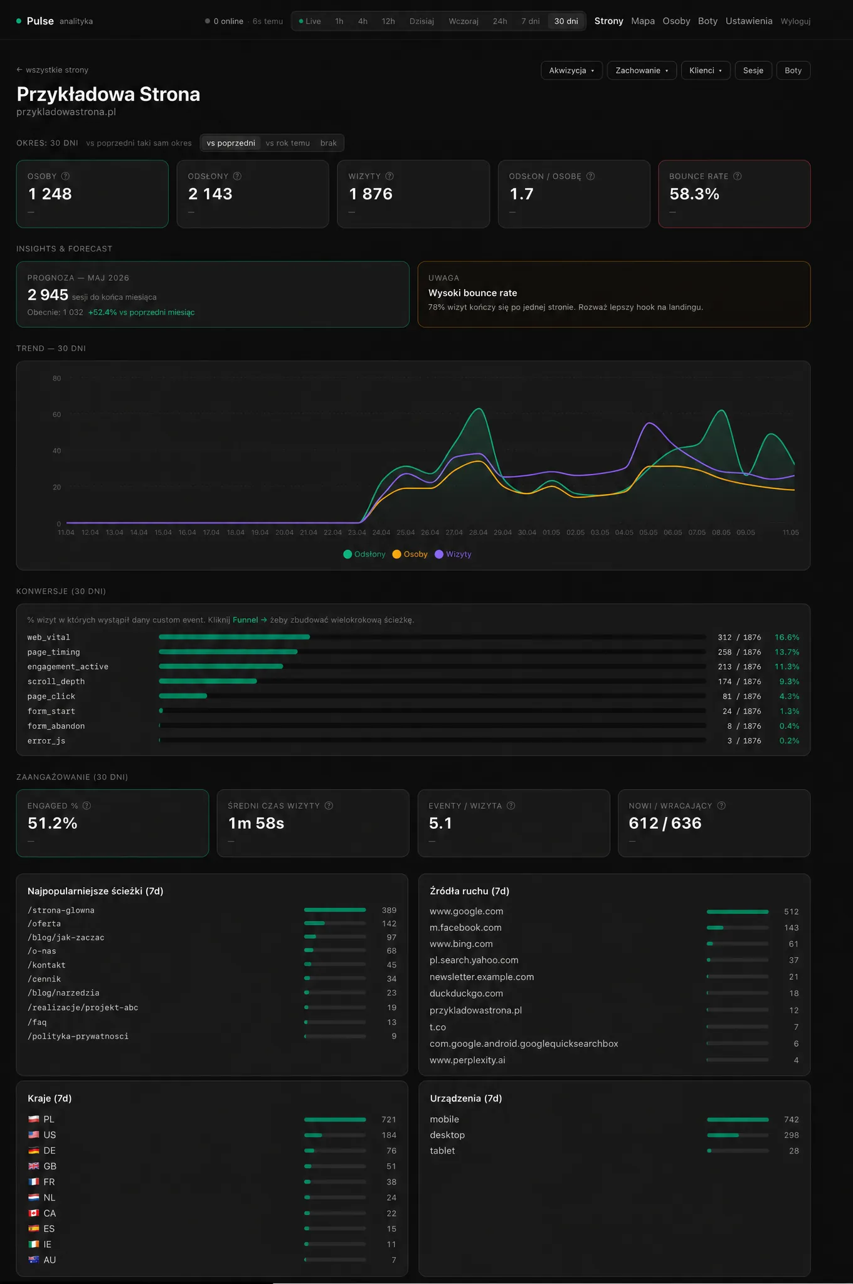Switch time range to 7 dni
The width and height of the screenshot is (853, 1284).
tap(531, 21)
